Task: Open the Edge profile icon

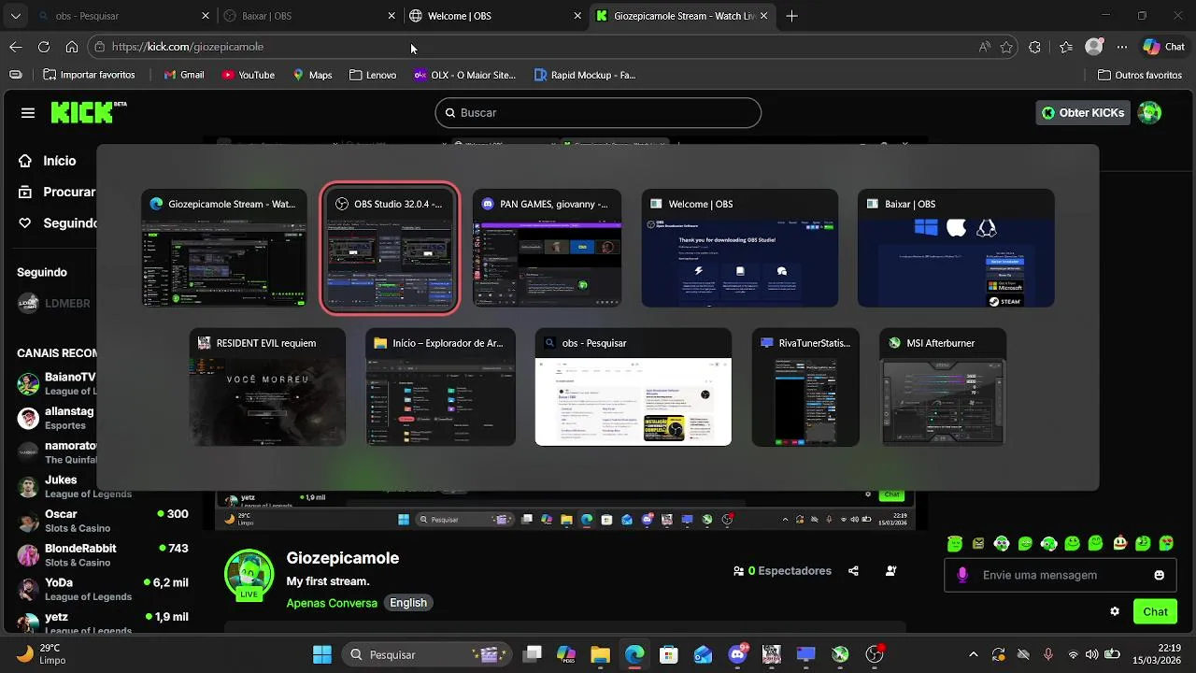Action: point(1094,47)
